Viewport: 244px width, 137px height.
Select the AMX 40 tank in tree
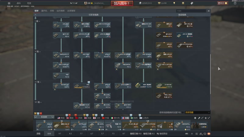[102, 86]
